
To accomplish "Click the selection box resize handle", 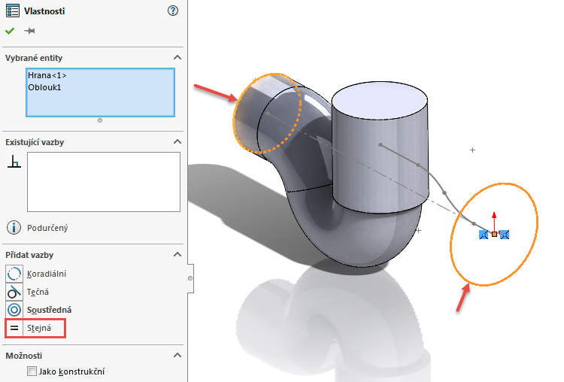I will [x=100, y=120].
